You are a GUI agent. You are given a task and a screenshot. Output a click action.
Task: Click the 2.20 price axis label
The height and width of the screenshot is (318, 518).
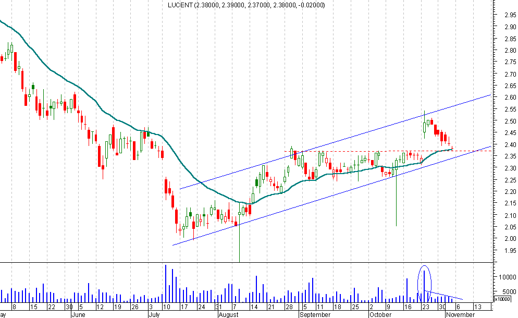[x=510, y=192]
